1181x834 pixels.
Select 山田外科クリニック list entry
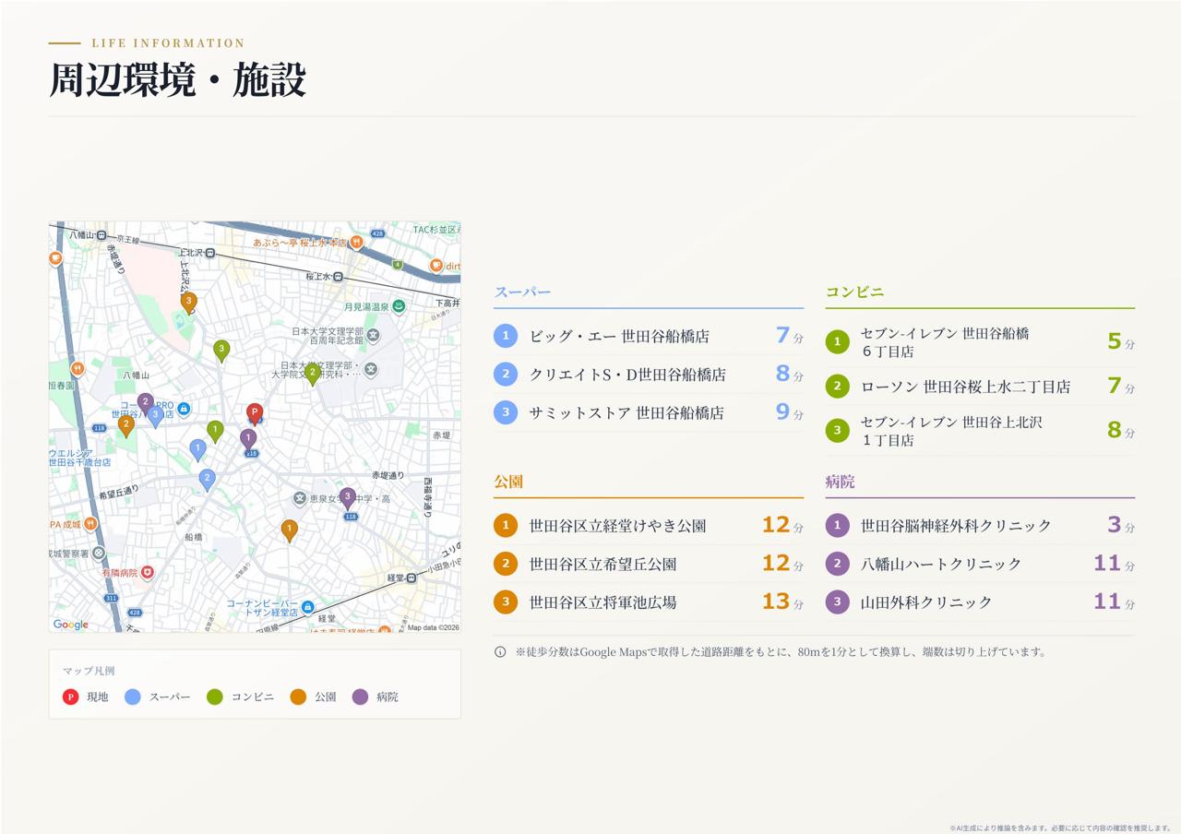[980, 602]
